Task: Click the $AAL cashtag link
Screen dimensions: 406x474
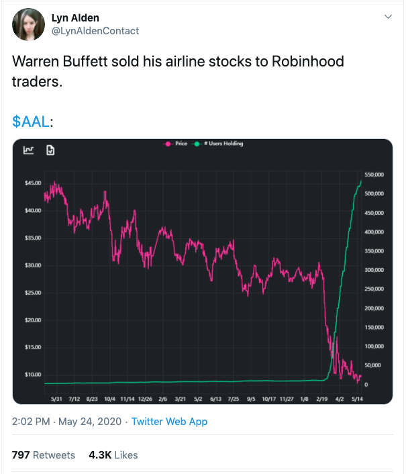Action: pyautogui.click(x=30, y=122)
